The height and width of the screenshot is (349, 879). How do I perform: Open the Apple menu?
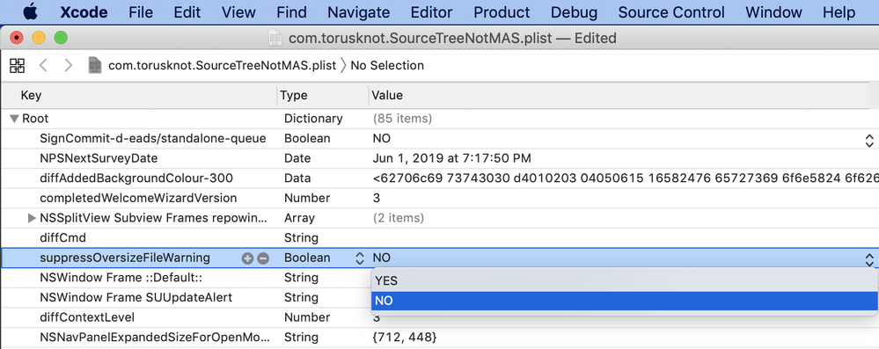[x=30, y=11]
